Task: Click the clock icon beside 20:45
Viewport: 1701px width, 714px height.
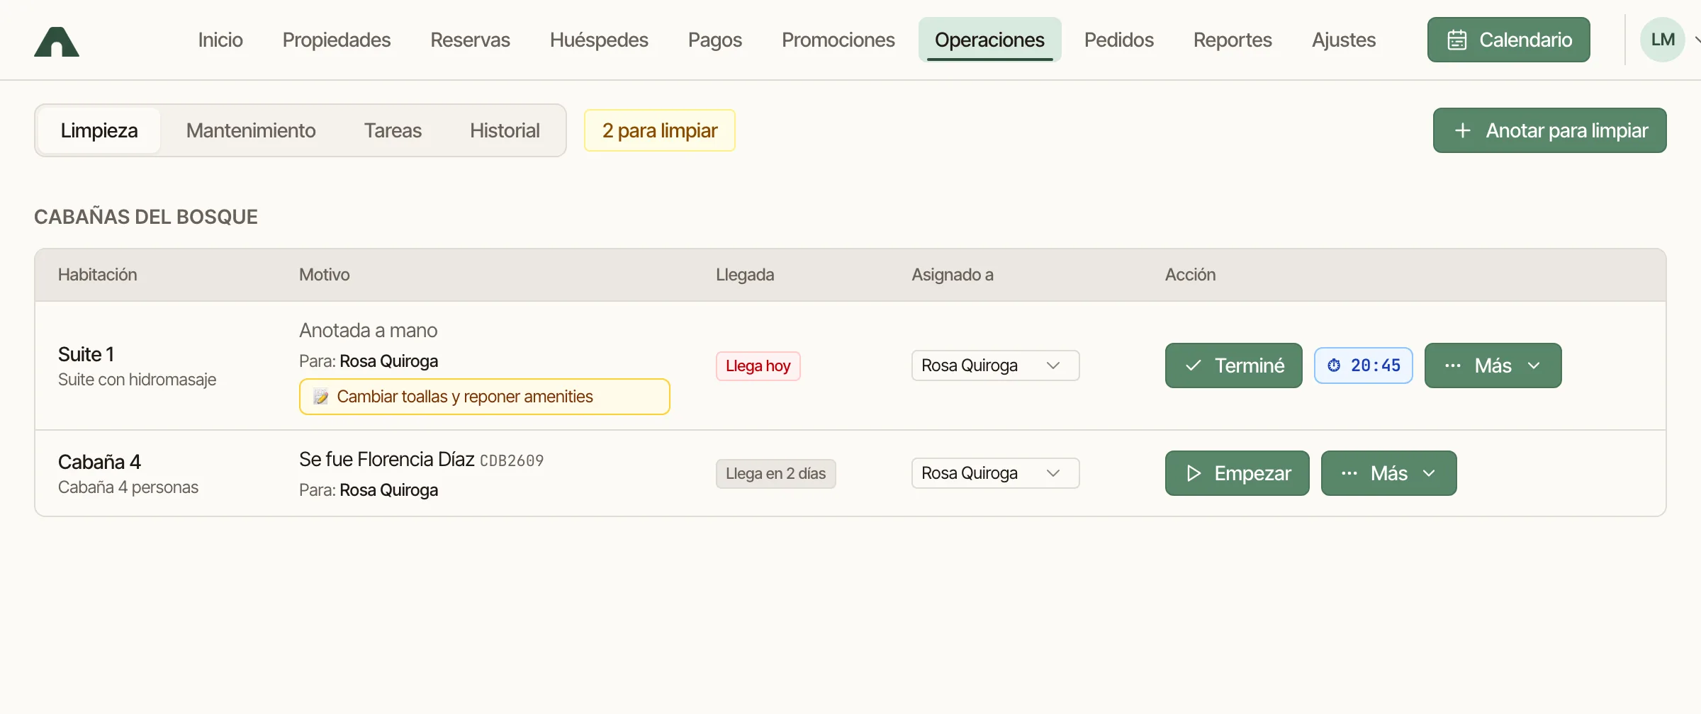Action: [x=1334, y=365]
